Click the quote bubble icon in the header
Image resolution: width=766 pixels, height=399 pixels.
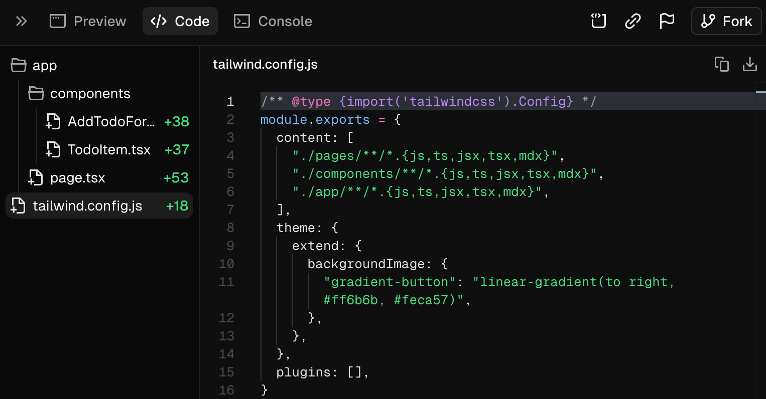coord(598,21)
